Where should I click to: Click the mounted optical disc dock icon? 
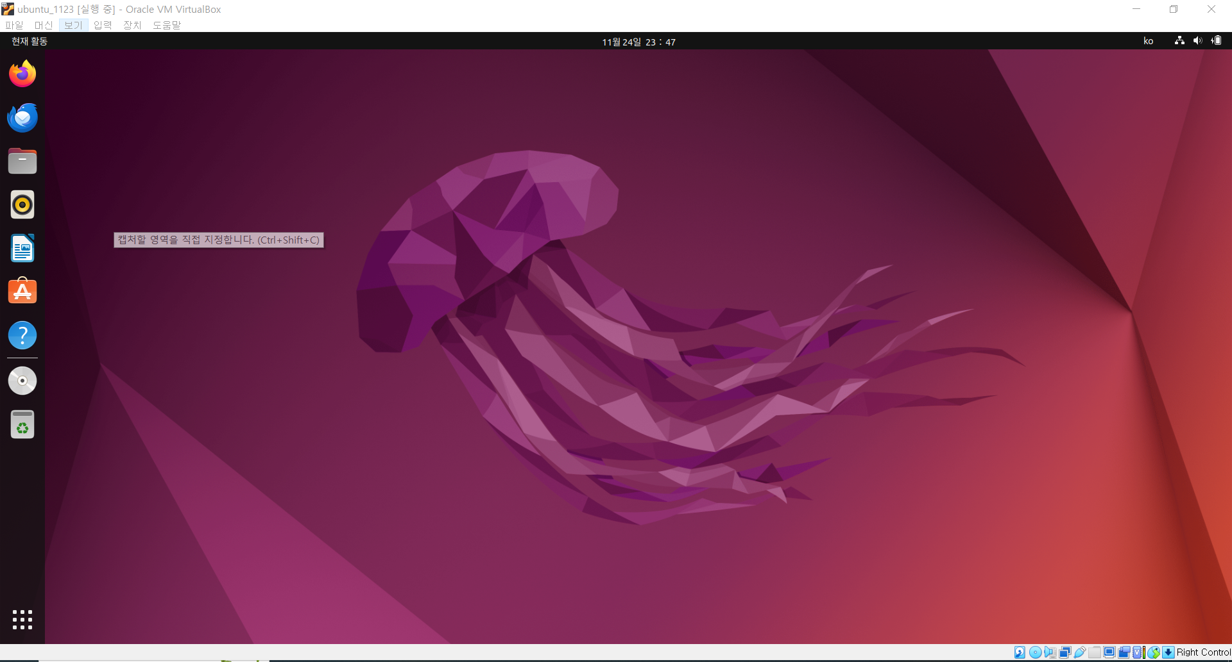[x=22, y=381]
